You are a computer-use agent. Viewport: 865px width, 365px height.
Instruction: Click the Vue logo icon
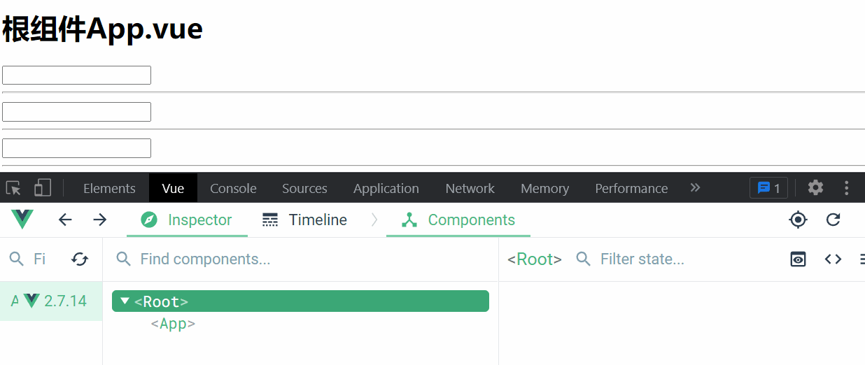coord(22,220)
